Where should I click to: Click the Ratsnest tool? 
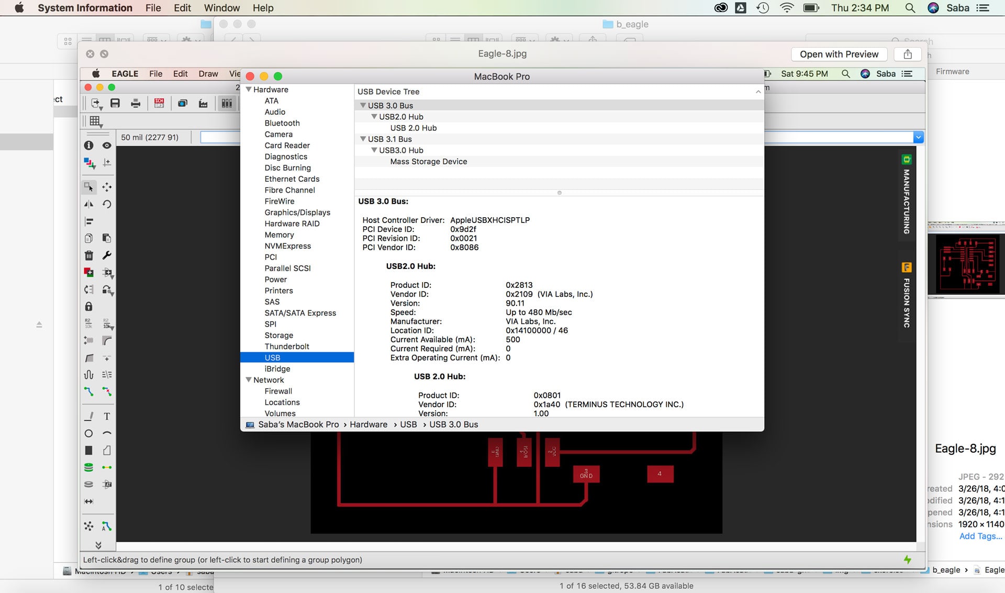89,526
